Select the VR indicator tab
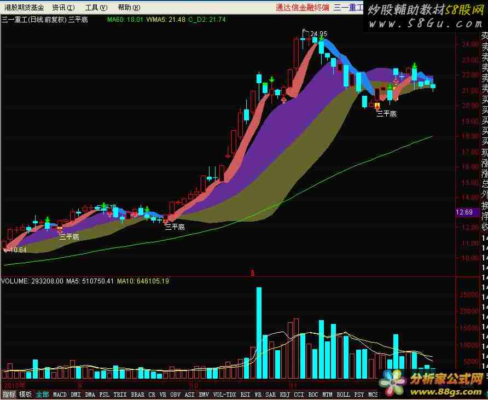The image size is (488, 400). click(163, 395)
